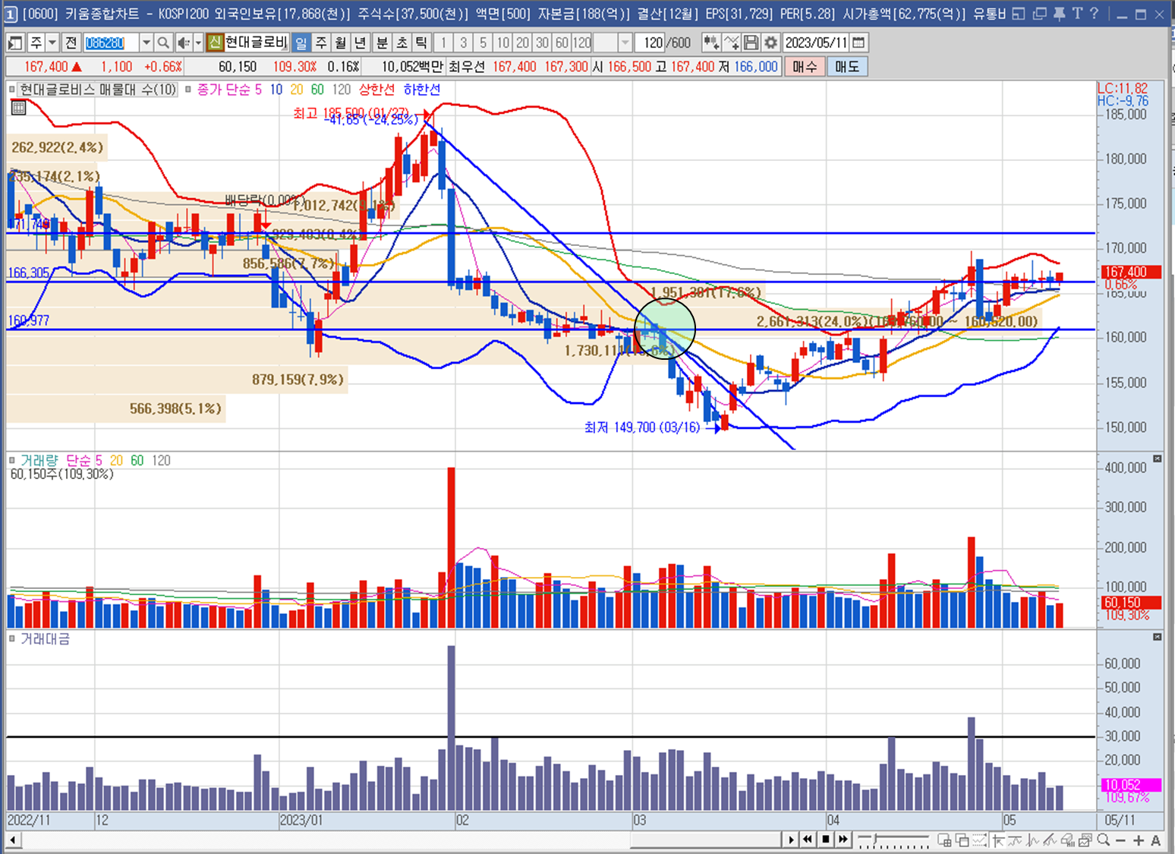Select the 60 interval button
The width and height of the screenshot is (1175, 854).
click(562, 43)
